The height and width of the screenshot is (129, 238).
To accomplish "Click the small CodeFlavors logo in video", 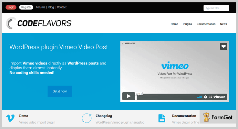I will pos(129,43).
